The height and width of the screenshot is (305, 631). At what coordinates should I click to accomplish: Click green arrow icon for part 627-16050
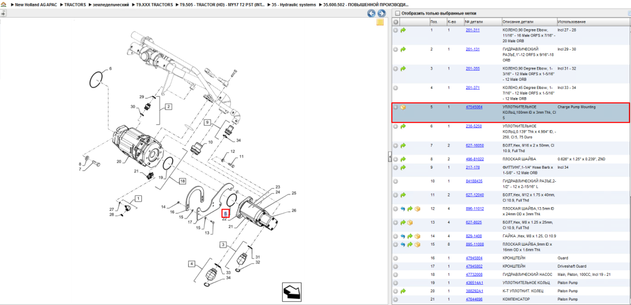403,145
